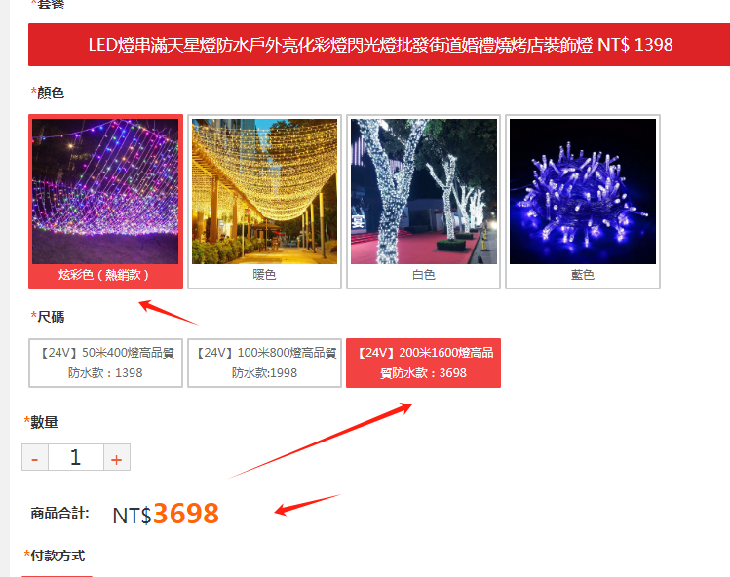Increase quantity with the plus button

coord(116,457)
